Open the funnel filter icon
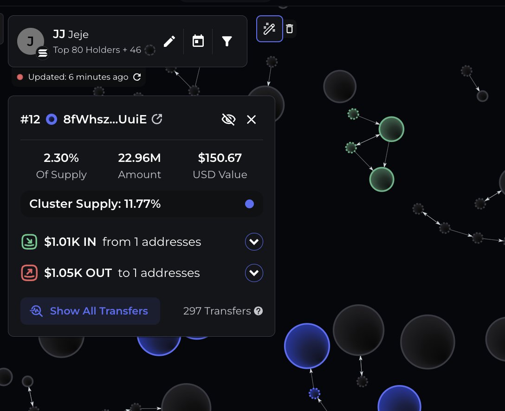This screenshot has height=411, width=505. (227, 41)
